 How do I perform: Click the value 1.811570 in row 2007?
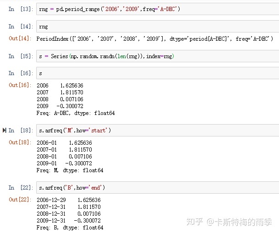pos(72,93)
